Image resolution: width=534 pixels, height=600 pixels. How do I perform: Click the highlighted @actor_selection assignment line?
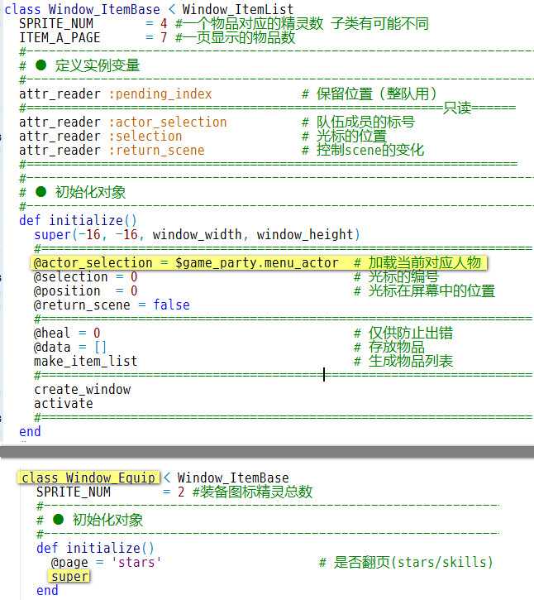pos(259,263)
